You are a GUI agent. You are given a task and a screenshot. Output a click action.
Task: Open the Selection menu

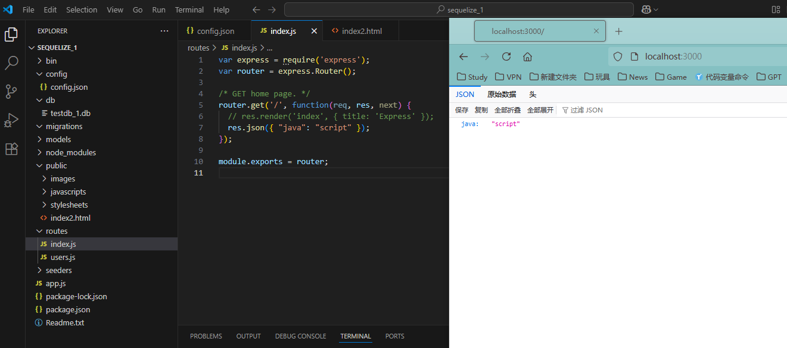tap(82, 10)
